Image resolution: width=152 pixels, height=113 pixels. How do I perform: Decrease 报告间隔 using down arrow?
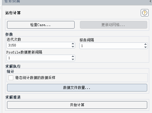pos(146,47)
